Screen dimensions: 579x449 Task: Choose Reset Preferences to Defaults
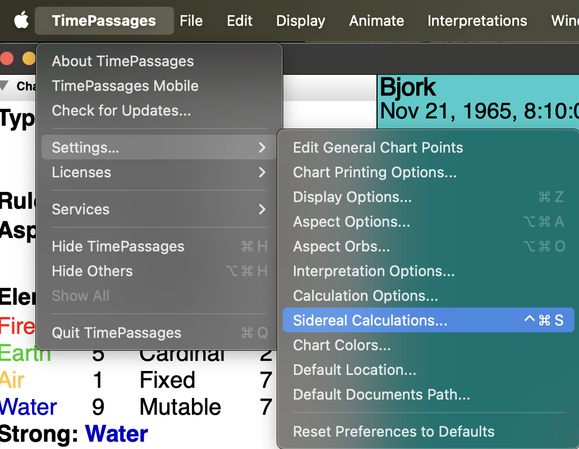(428, 432)
